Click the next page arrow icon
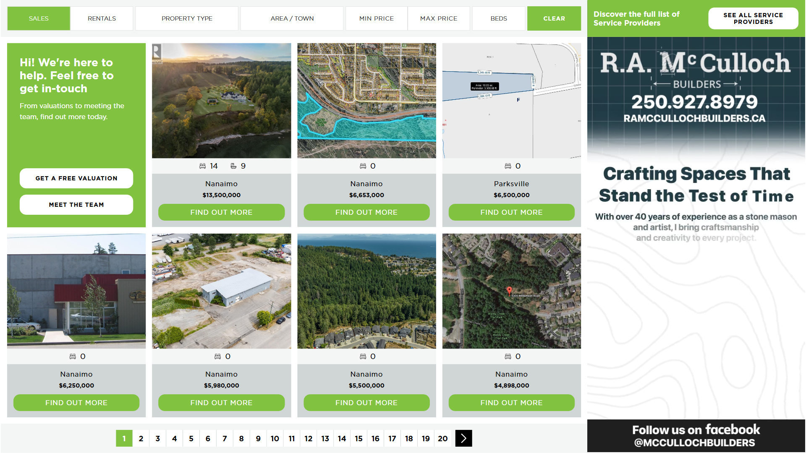The height and width of the screenshot is (453, 806). click(x=463, y=438)
